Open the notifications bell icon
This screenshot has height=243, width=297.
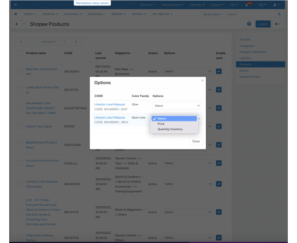coord(246,5)
